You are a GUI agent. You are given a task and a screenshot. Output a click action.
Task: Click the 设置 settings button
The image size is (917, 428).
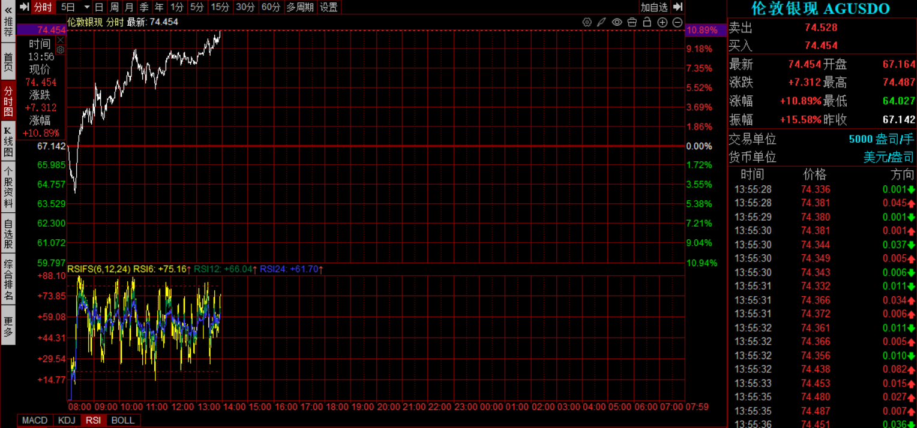click(x=328, y=7)
